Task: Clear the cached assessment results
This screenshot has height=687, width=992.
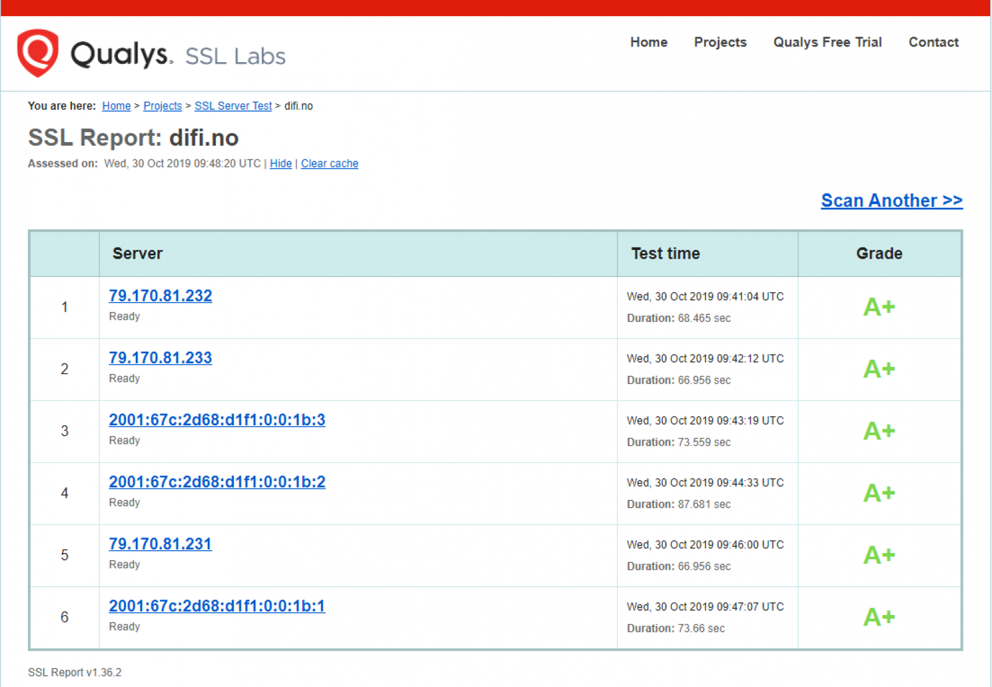Action: (x=329, y=164)
